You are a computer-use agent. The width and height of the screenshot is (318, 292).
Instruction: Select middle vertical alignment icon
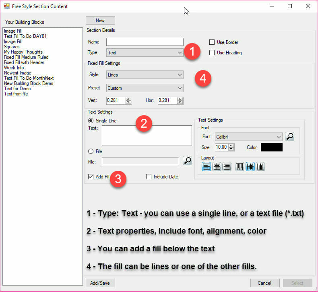250,167
